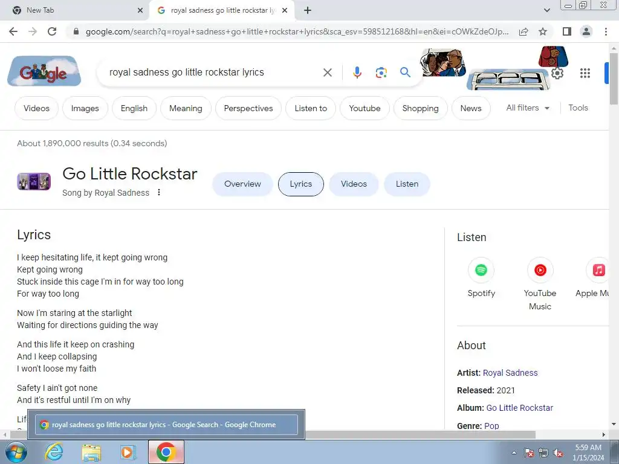Open more options for the song
Image resolution: width=619 pixels, height=464 pixels.
(x=159, y=193)
